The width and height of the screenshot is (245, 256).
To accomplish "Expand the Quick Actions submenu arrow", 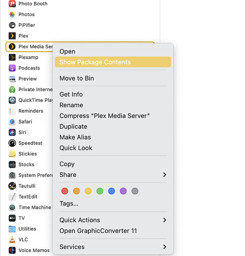I will [165, 220].
